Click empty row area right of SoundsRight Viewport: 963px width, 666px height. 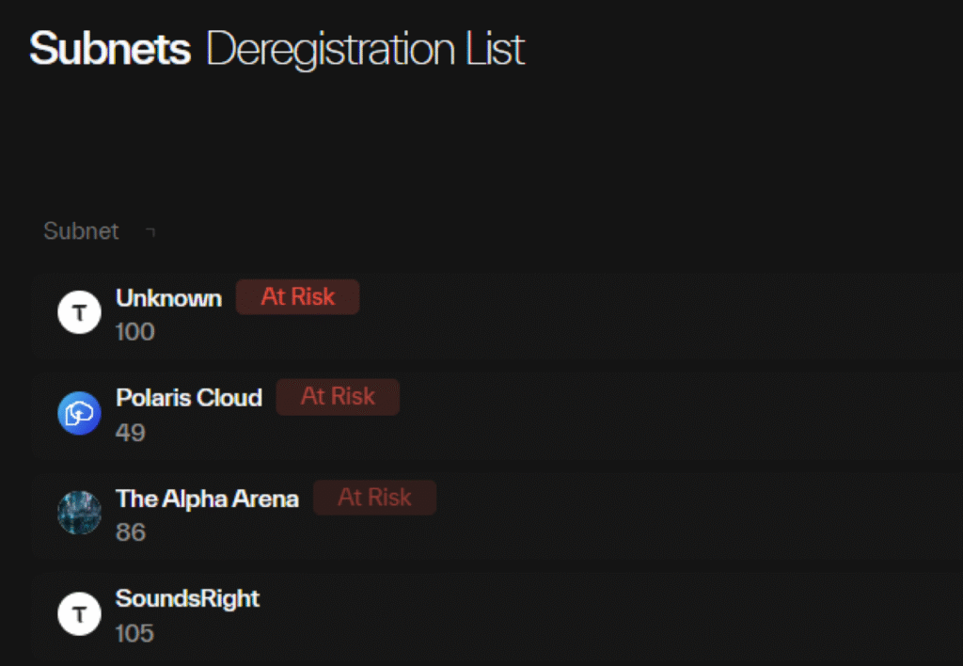(611, 614)
